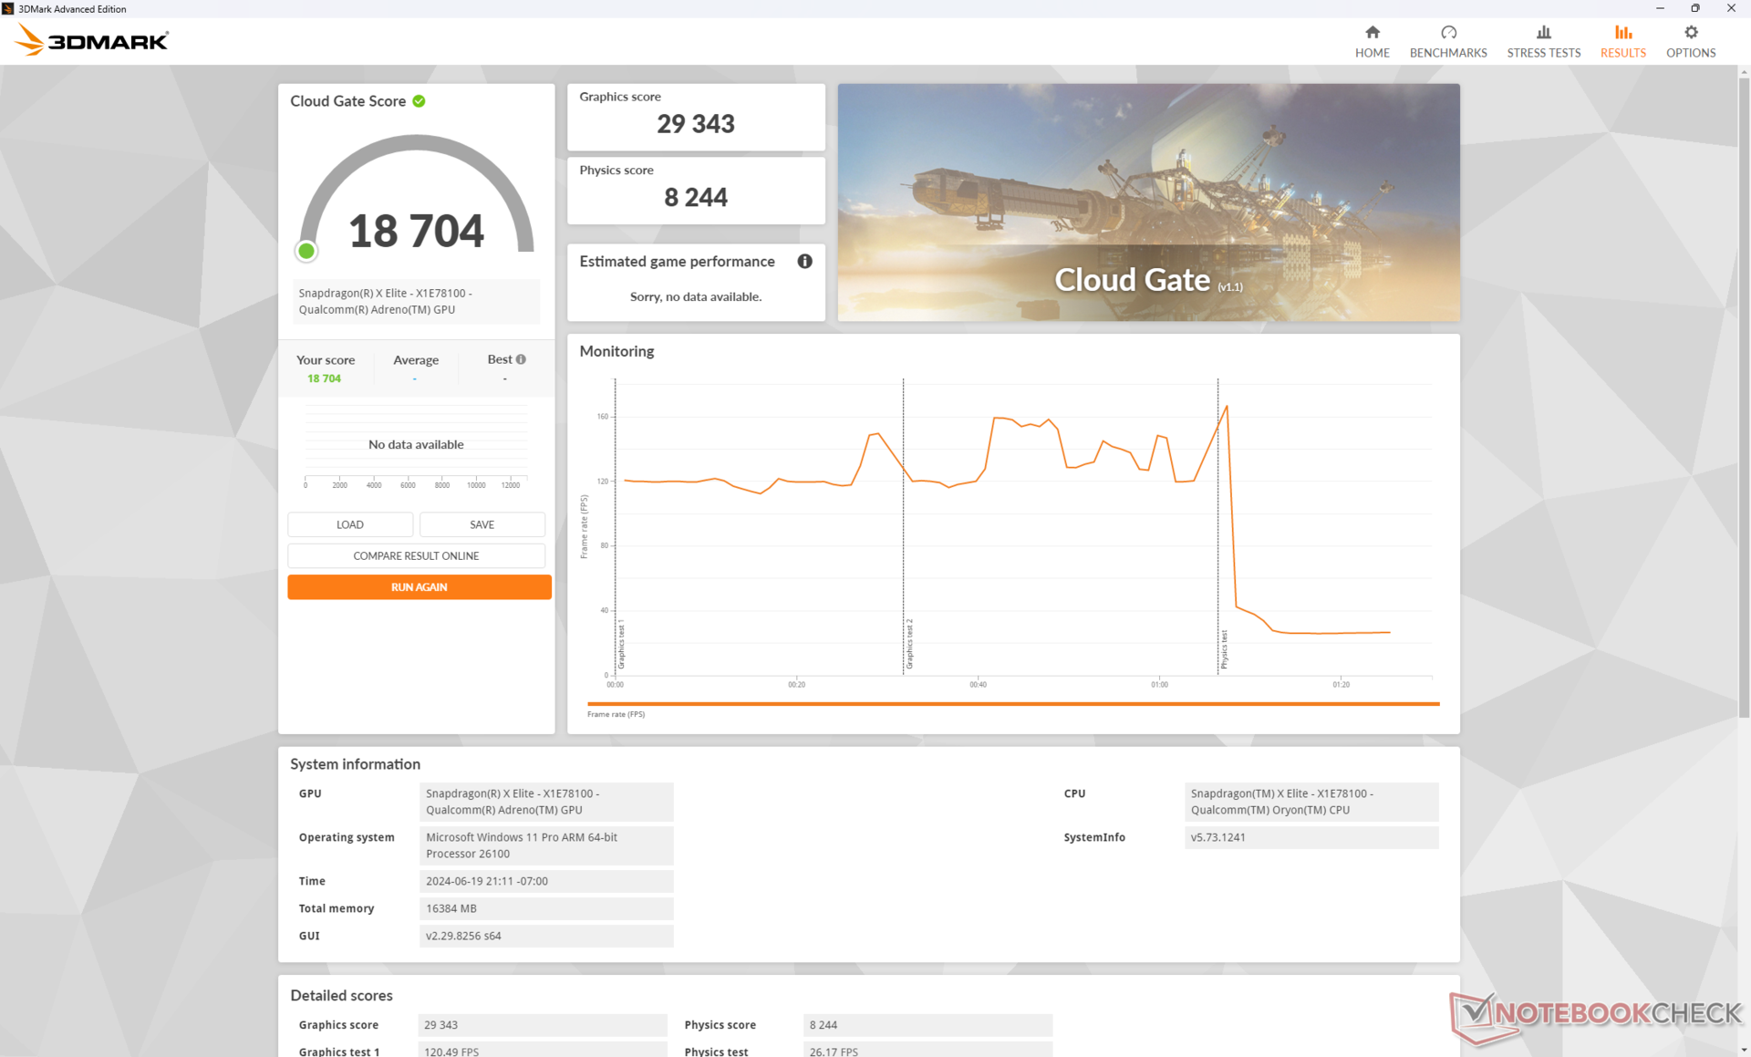Click the orange RUN AGAIN button
The width and height of the screenshot is (1751, 1057).
tap(419, 587)
